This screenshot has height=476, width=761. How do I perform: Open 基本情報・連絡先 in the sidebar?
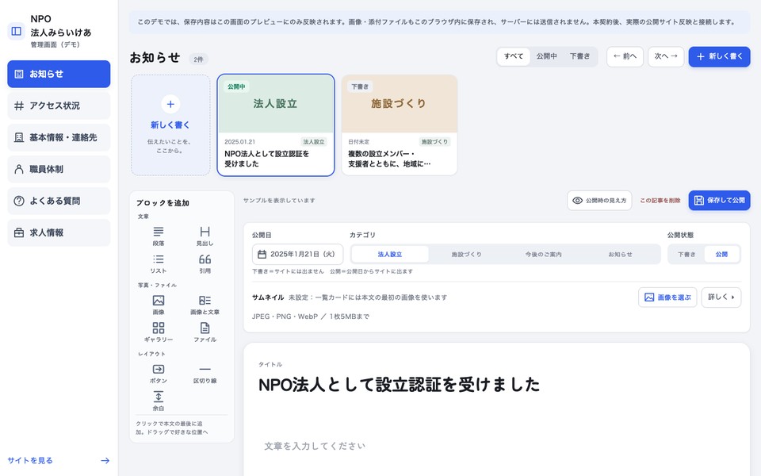(59, 137)
